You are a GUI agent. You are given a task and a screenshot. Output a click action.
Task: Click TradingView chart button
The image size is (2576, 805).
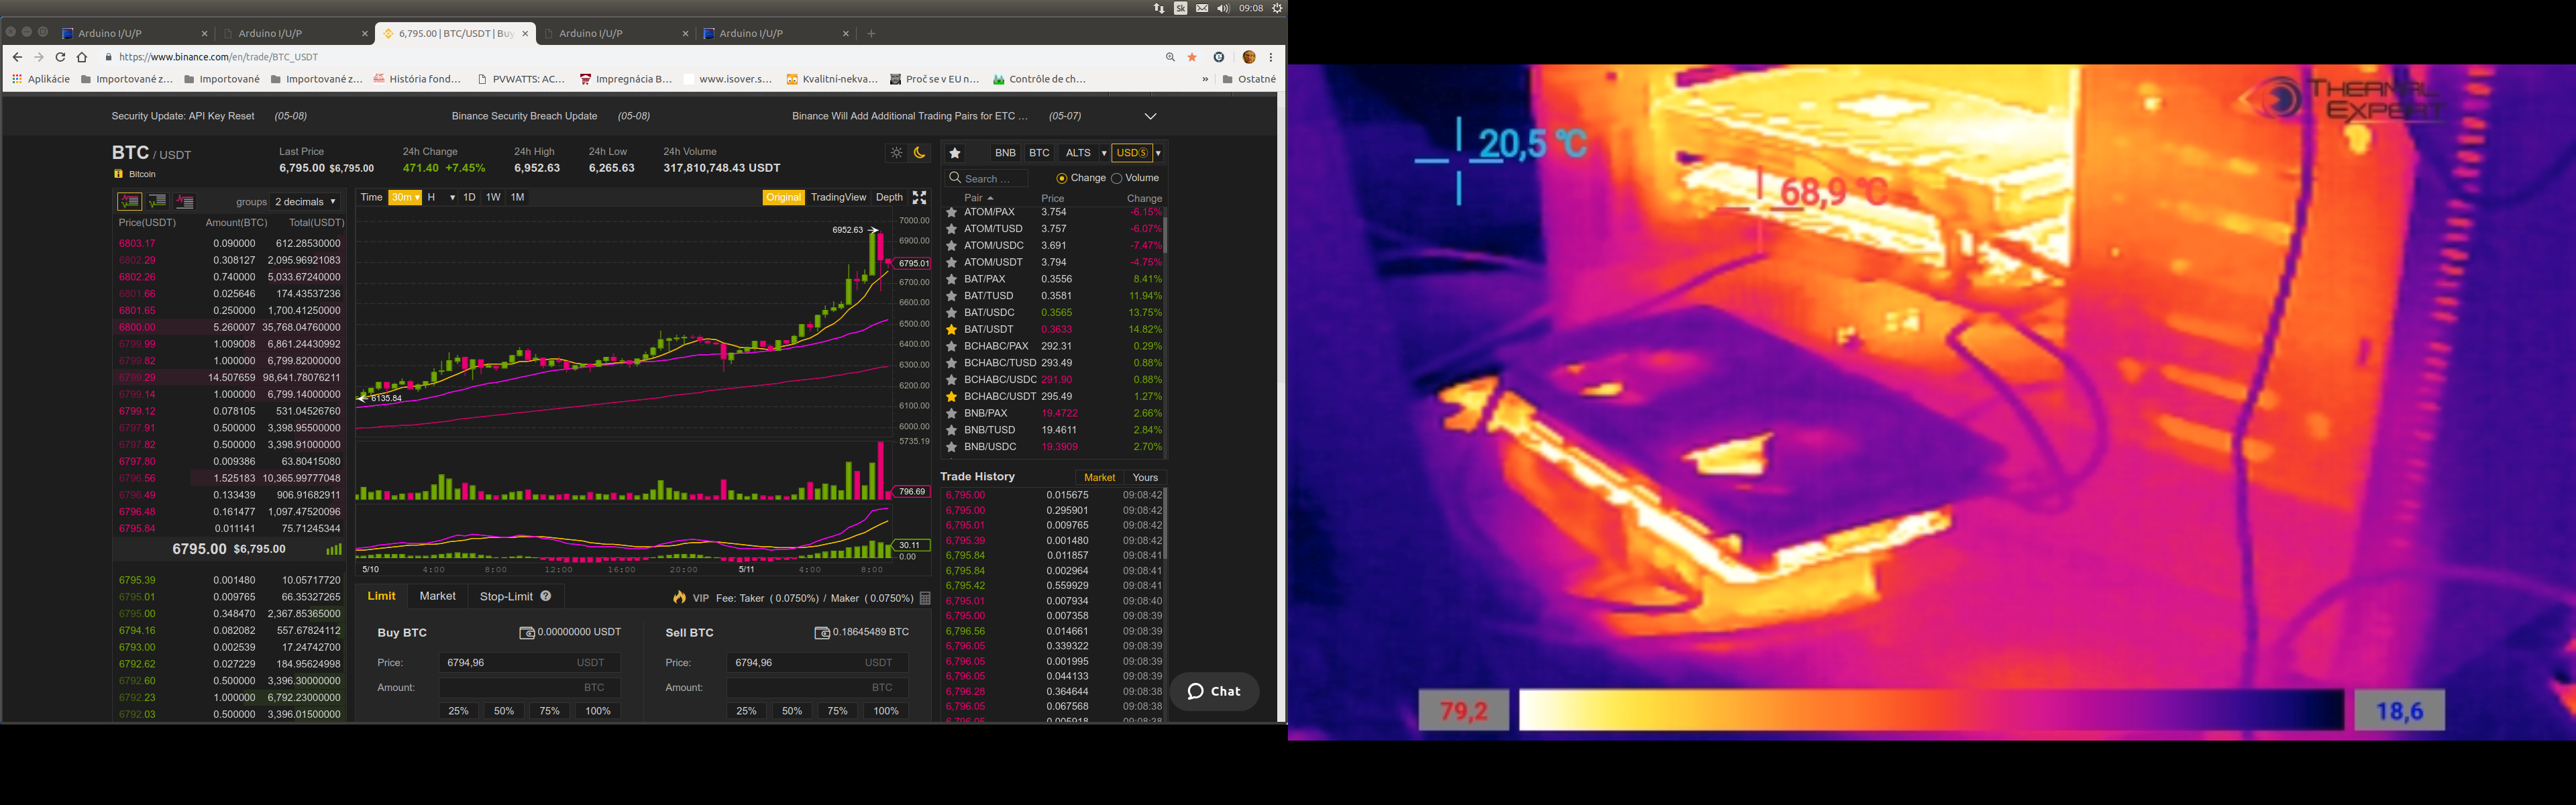point(838,197)
